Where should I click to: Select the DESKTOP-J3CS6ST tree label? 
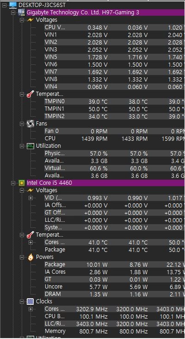coord(42,5)
